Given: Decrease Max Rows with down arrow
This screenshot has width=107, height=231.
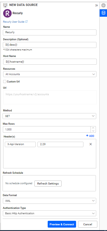Looking at the screenshot, I should pos(93,131).
